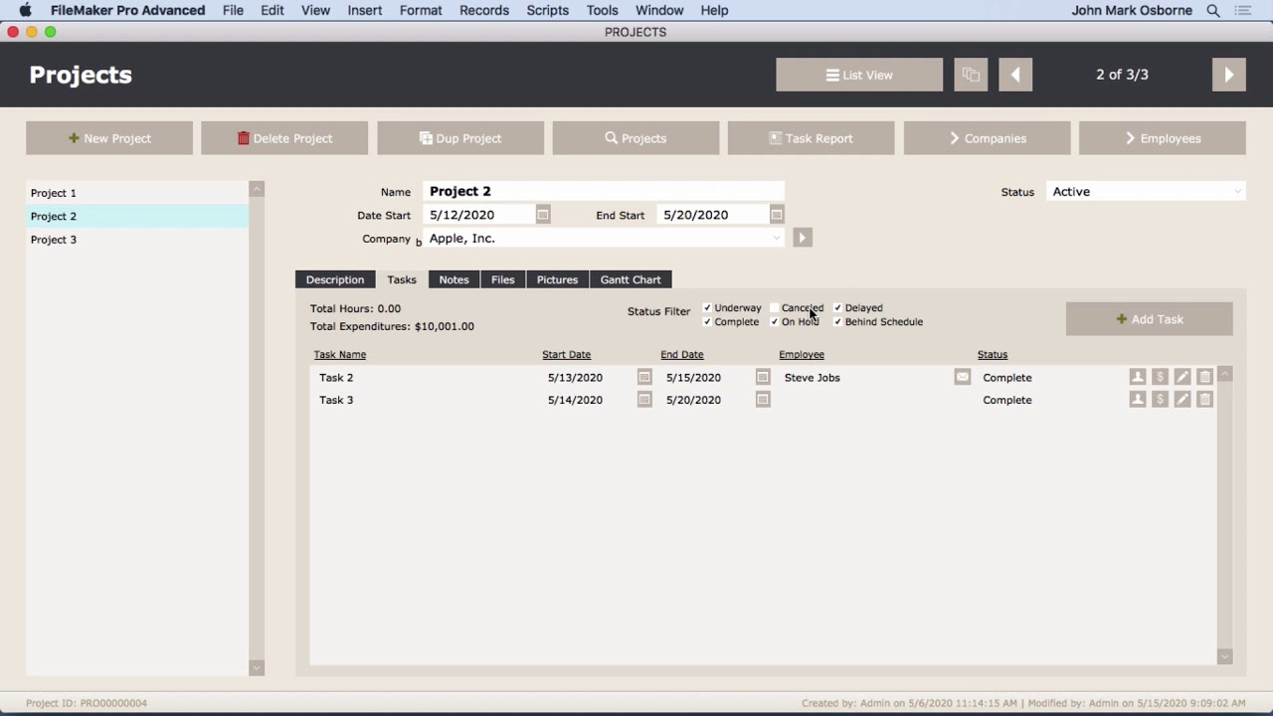Open the End Start calendar picker
1273x716 pixels.
(x=777, y=214)
